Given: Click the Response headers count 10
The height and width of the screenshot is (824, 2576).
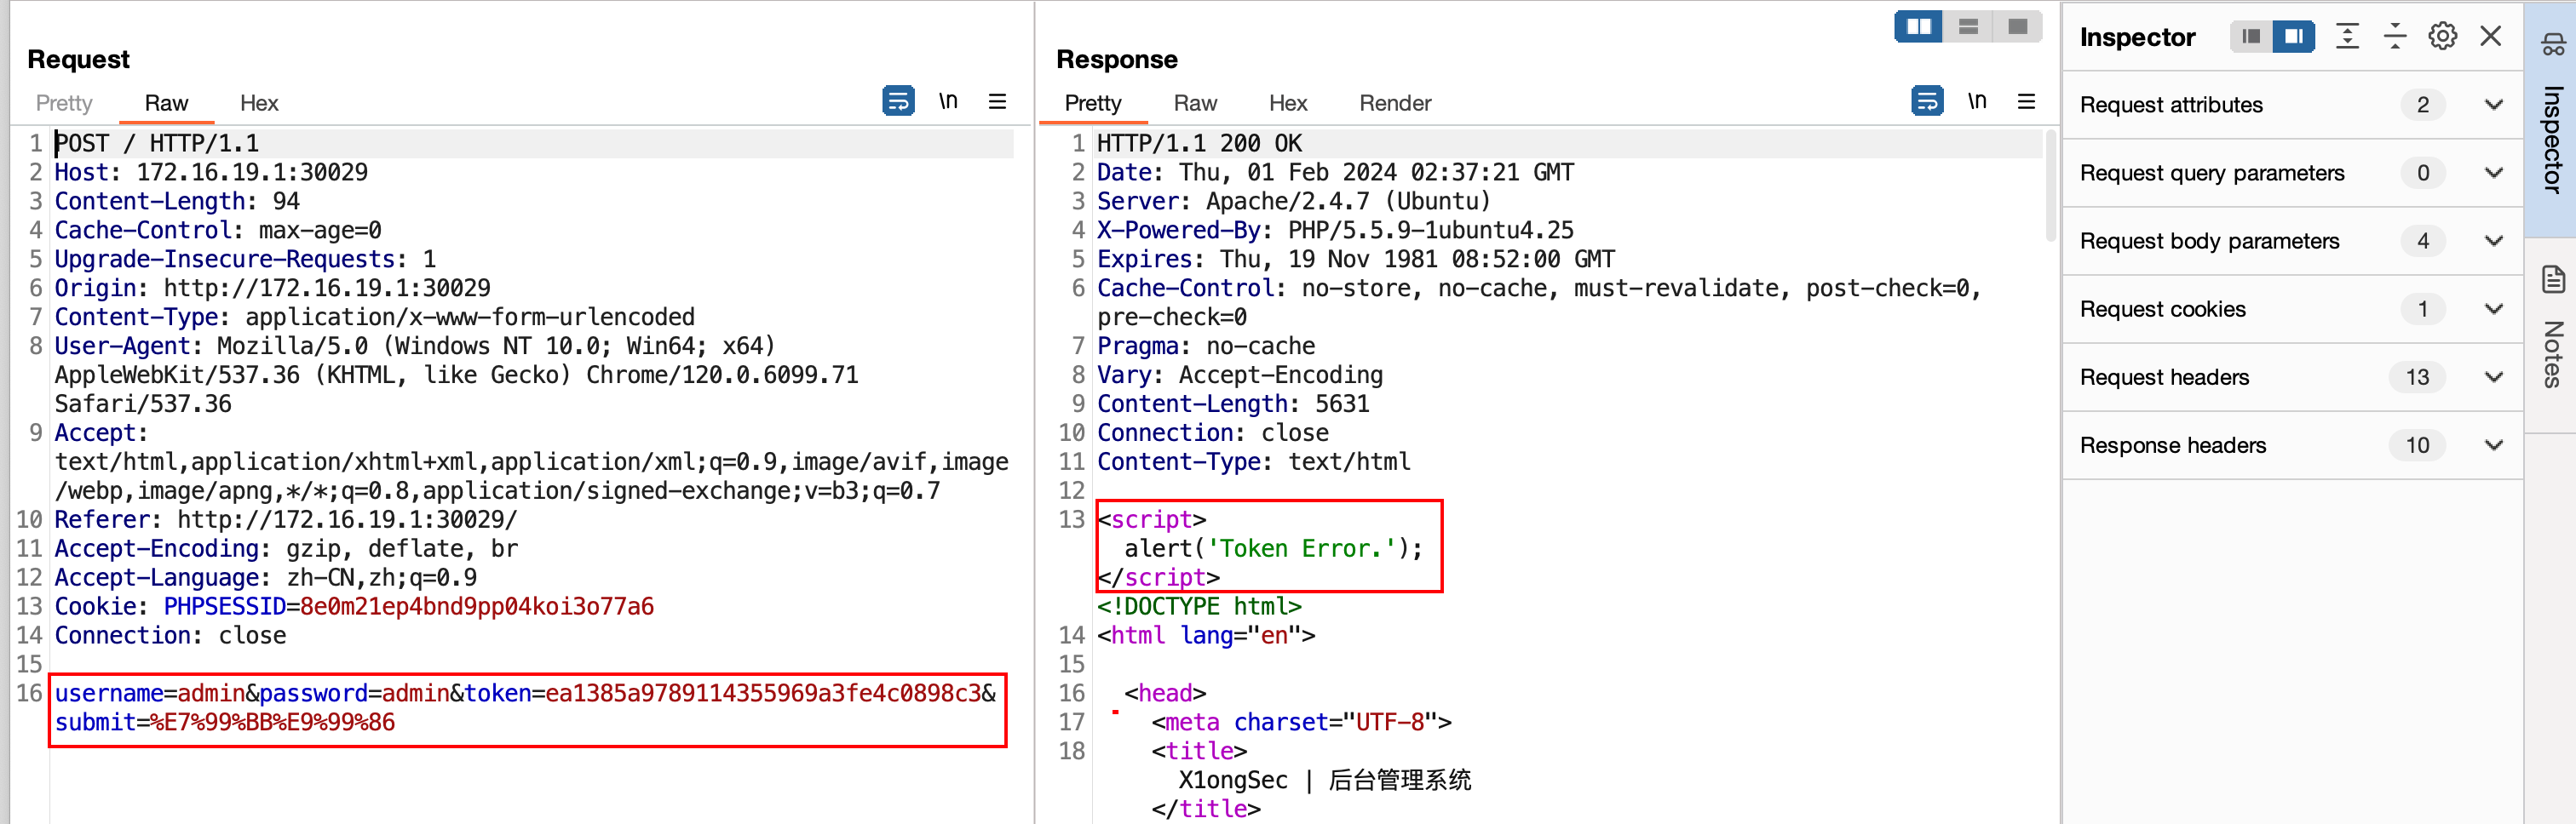Looking at the screenshot, I should (2417, 444).
